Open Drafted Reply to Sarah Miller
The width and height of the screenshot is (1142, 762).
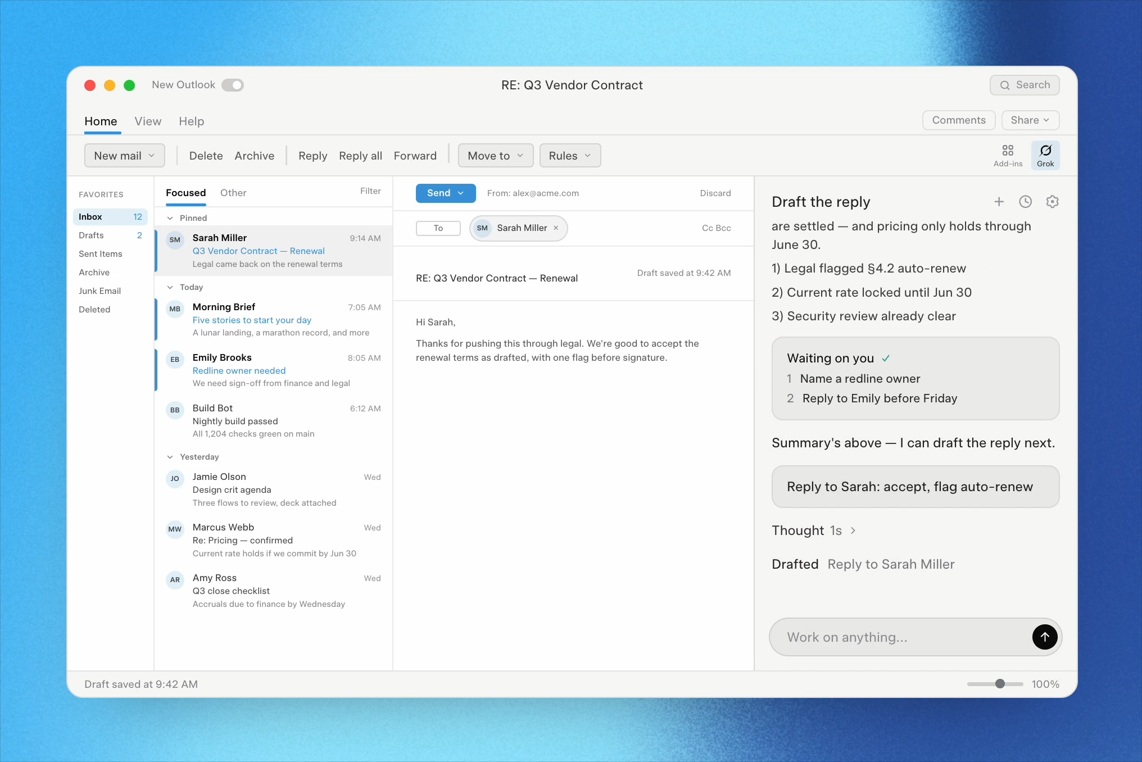click(863, 564)
